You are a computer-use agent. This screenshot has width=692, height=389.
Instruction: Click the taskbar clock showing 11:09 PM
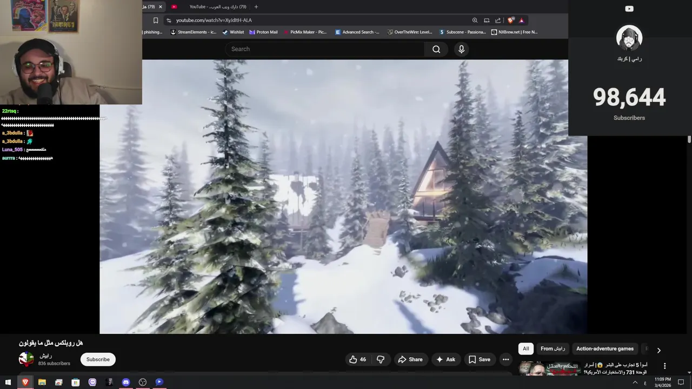click(663, 382)
